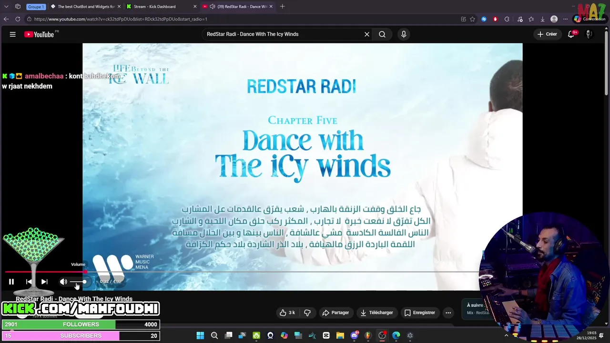Mute the video with the speaker icon

(63, 282)
